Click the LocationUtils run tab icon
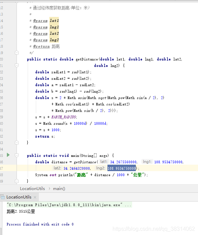 (x=3, y=197)
